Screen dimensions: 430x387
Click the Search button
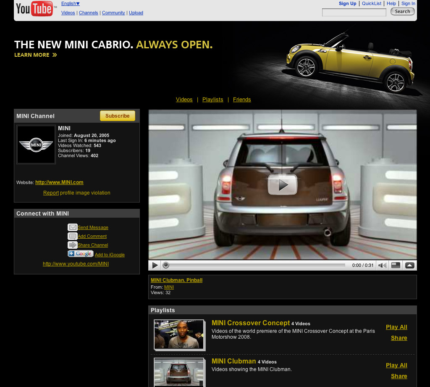pyautogui.click(x=402, y=11)
